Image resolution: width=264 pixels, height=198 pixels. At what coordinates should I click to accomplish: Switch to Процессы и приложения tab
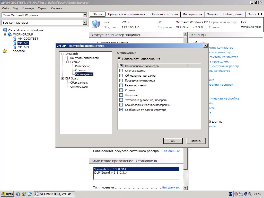127,14
